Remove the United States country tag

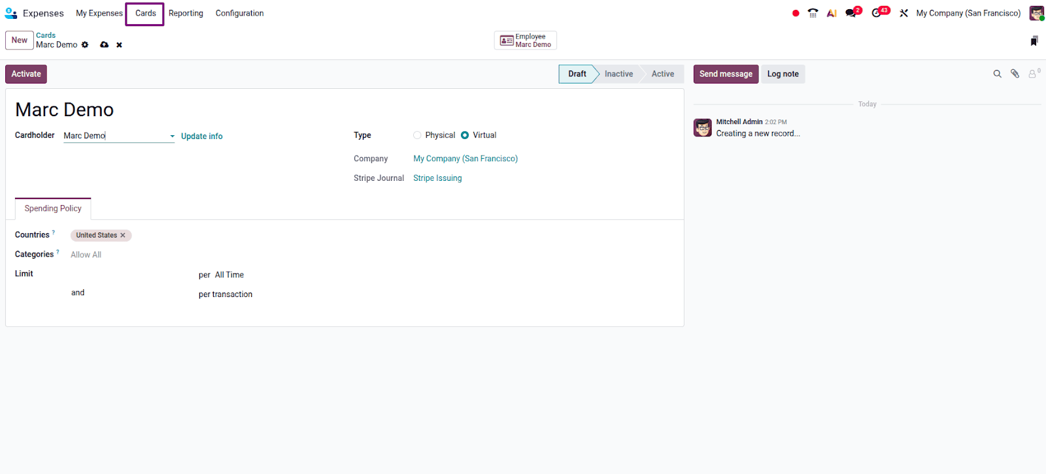pyautogui.click(x=123, y=236)
